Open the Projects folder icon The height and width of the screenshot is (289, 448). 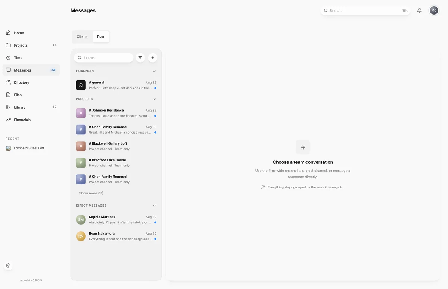[8, 45]
